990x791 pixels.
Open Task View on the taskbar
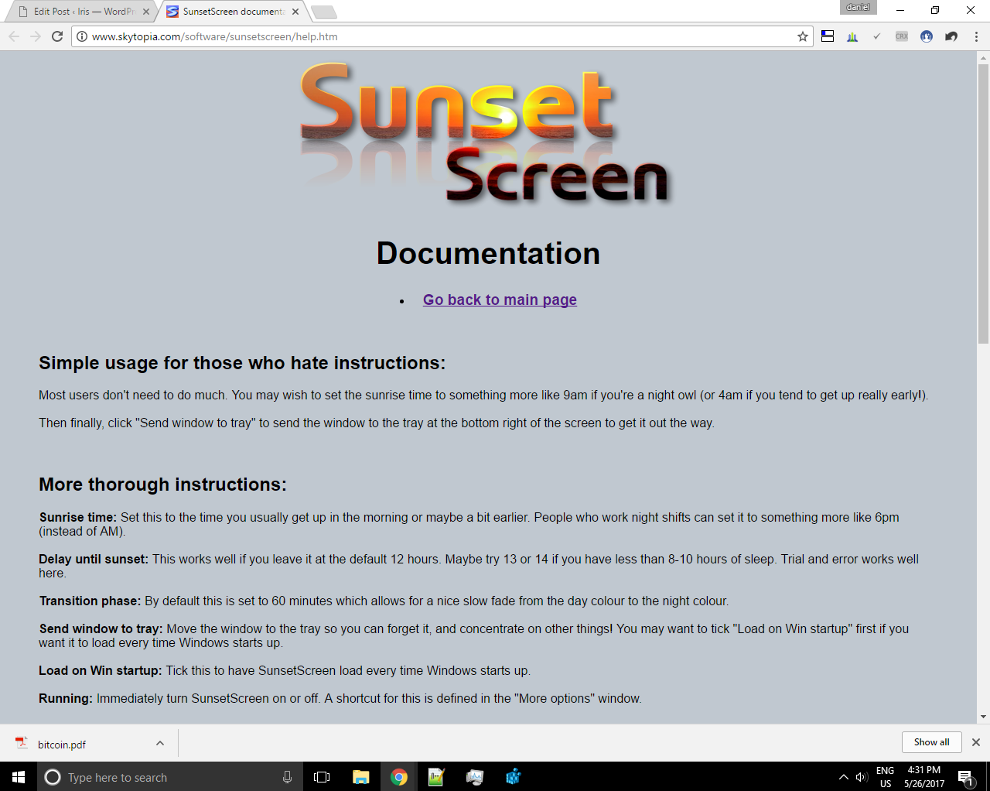pyautogui.click(x=322, y=777)
